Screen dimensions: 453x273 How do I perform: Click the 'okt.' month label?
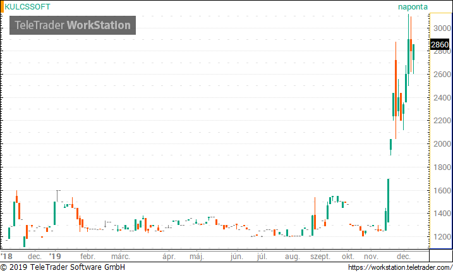pyautogui.click(x=348, y=256)
